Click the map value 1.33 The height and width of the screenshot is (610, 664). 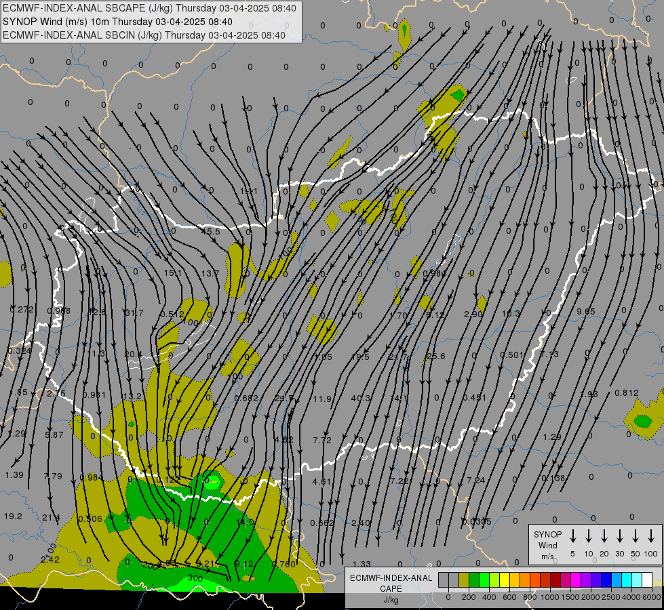362,564
